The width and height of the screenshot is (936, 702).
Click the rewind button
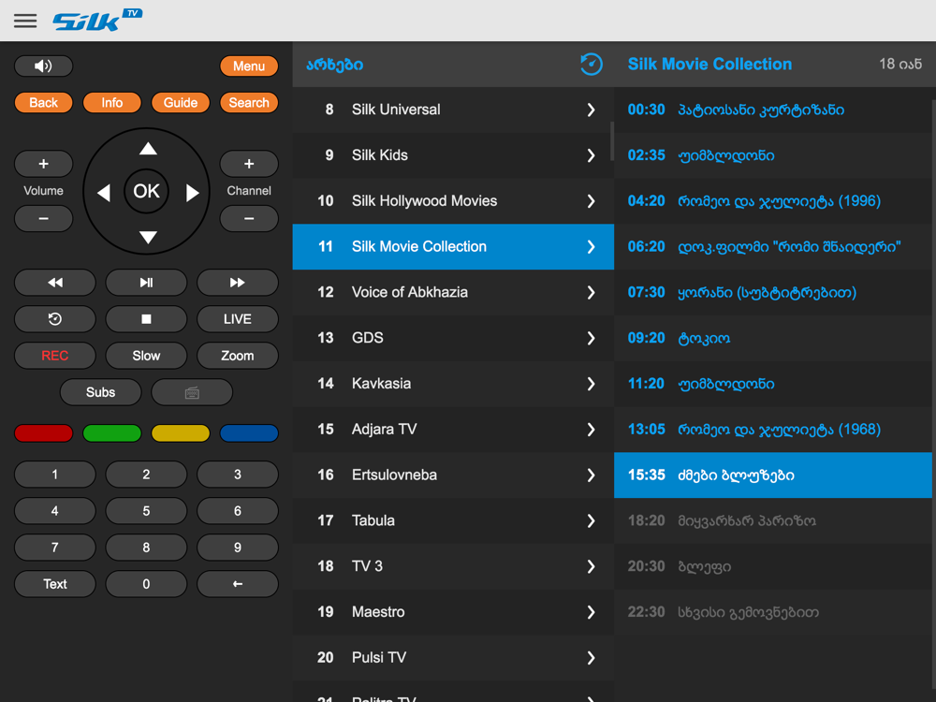coord(55,283)
